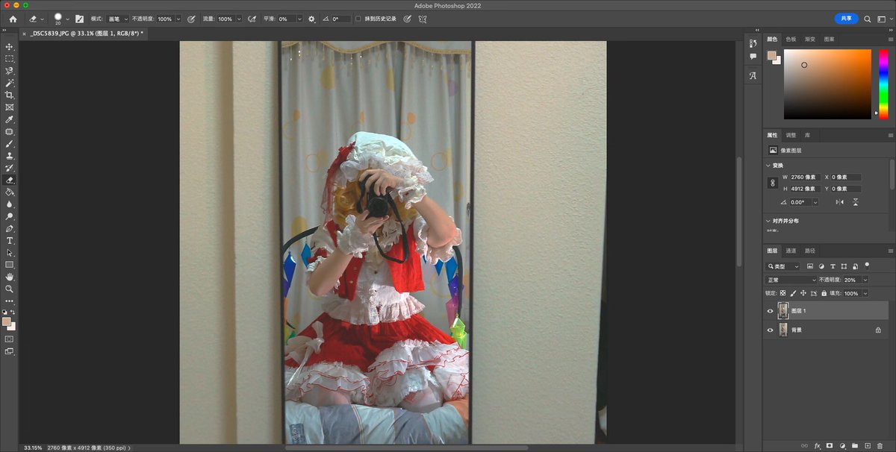This screenshot has width=896, height=452.
Task: Select the Frame tool
Action: [x=10, y=107]
